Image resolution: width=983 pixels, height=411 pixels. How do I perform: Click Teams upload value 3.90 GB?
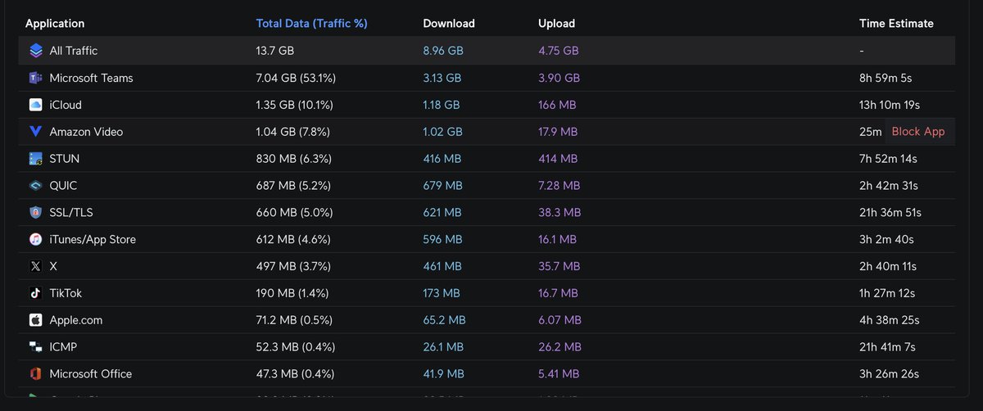coord(559,78)
